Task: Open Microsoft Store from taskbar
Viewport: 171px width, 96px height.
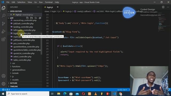Action: click(71, 94)
